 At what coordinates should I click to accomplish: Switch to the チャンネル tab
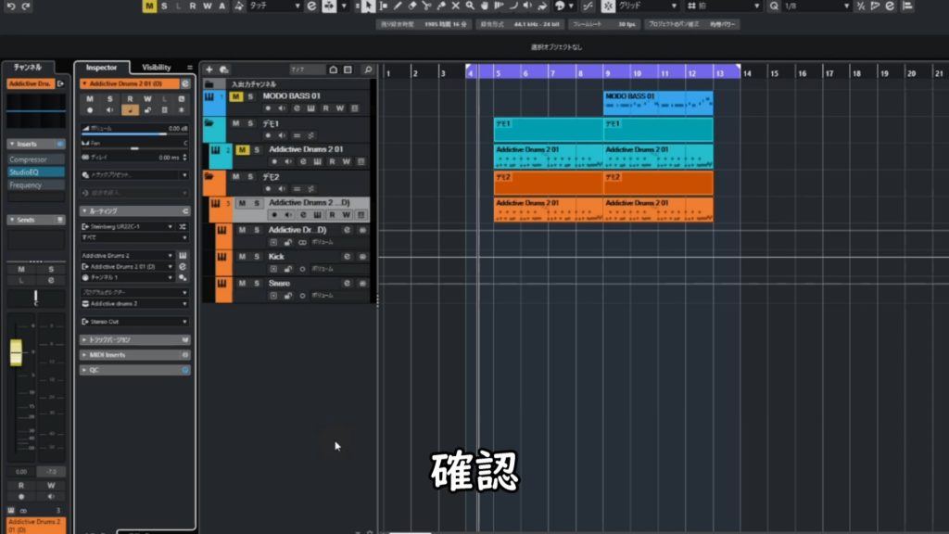tap(27, 68)
